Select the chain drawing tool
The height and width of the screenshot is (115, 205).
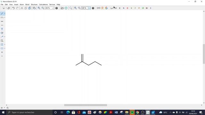2,18
